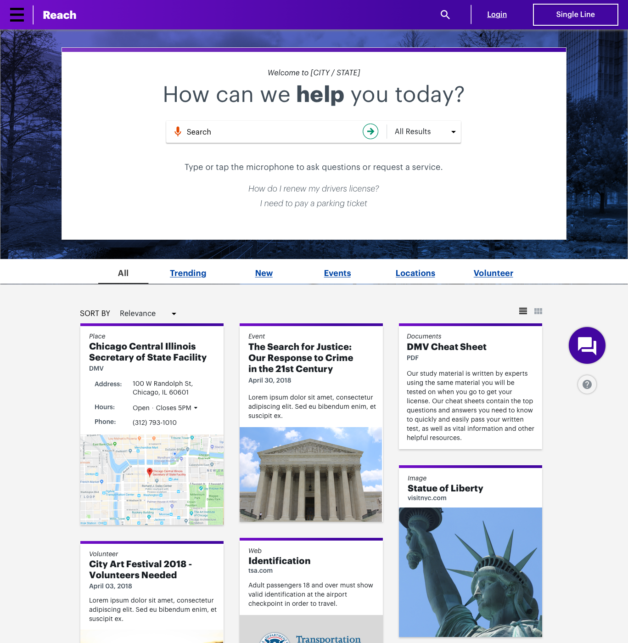Switch results to grid view

[x=538, y=311]
